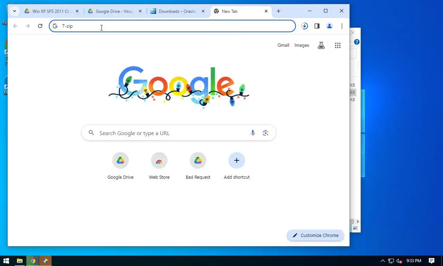The width and height of the screenshot is (443, 266).
Task: Open the Chrome downloads icon
Action: (305, 26)
